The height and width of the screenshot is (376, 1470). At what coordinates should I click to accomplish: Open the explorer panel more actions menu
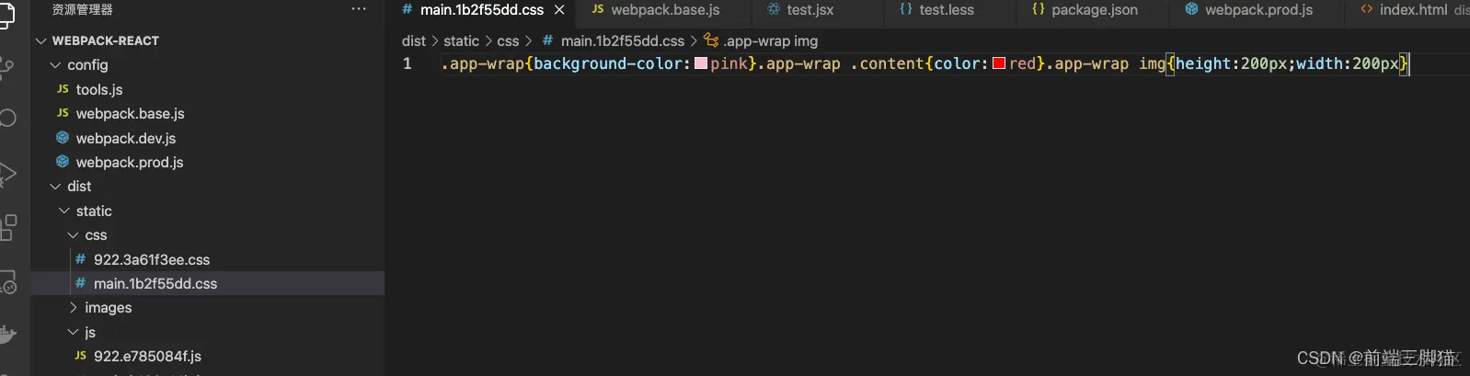coord(359,9)
